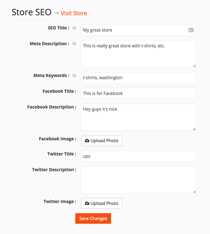
Task: Upload a photo for Twitter Image
Action: [101, 203]
